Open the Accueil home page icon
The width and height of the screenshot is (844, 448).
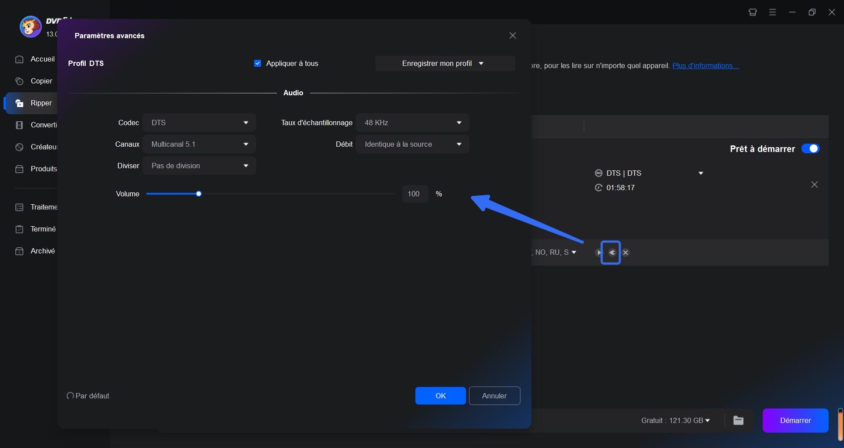19,59
